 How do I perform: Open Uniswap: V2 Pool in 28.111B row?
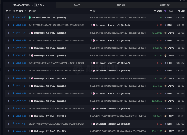coord(50,56)
